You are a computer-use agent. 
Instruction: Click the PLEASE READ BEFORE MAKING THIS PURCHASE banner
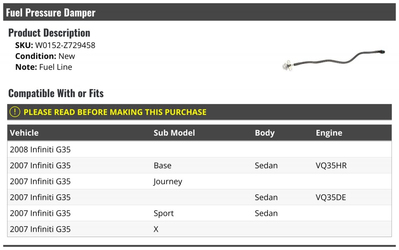[199, 112]
